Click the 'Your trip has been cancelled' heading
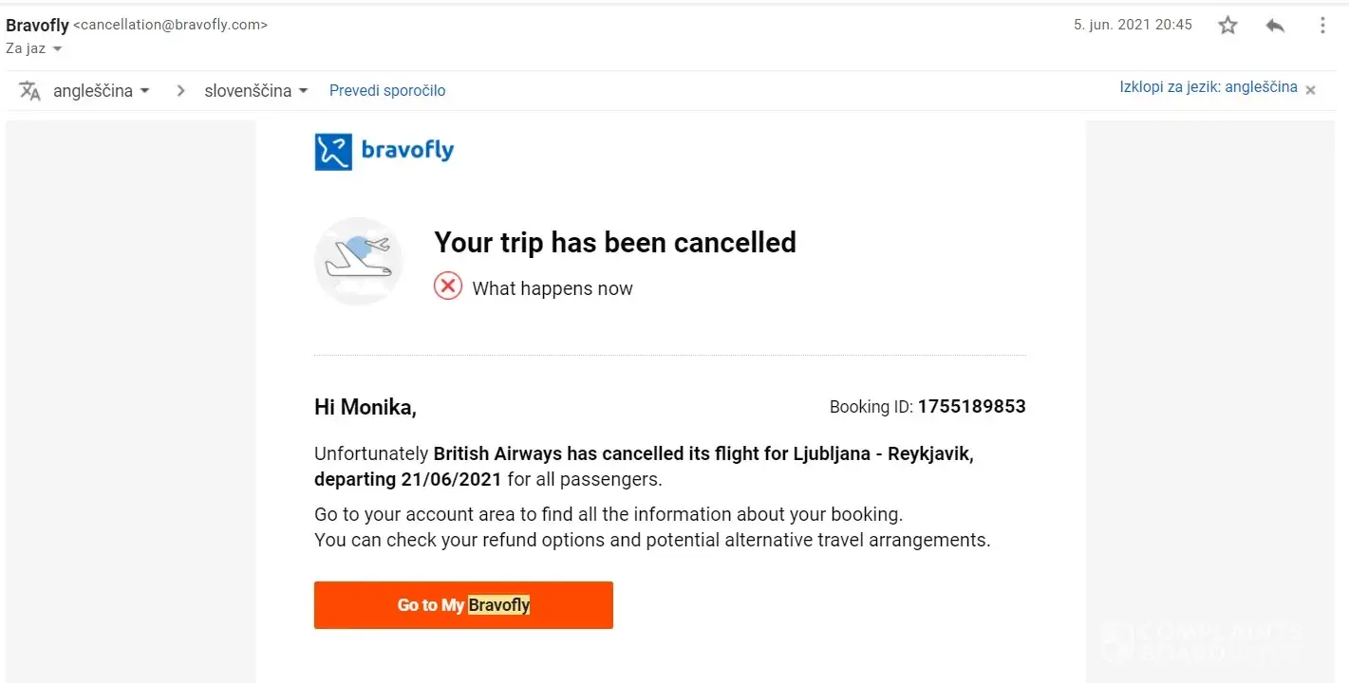This screenshot has width=1349, height=683. [615, 243]
